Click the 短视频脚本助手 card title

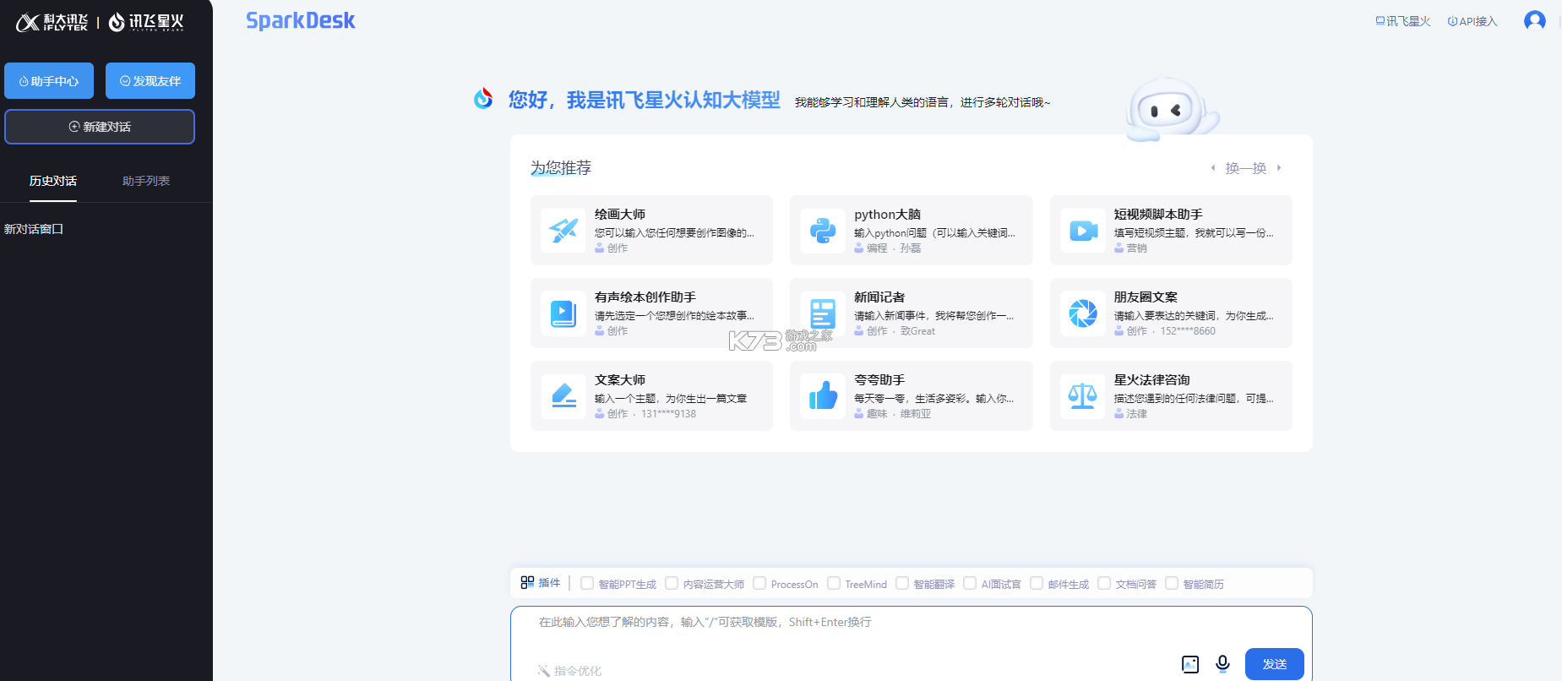coord(1158,215)
